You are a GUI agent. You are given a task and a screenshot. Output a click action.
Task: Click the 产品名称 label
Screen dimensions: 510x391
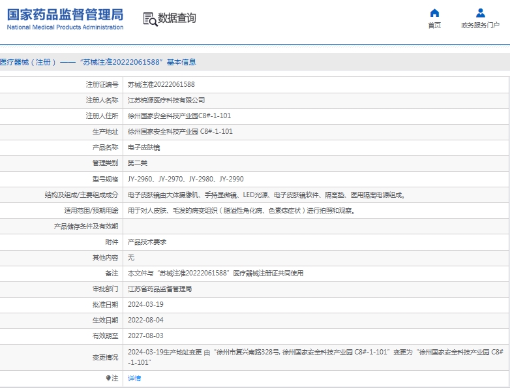[x=105, y=148]
